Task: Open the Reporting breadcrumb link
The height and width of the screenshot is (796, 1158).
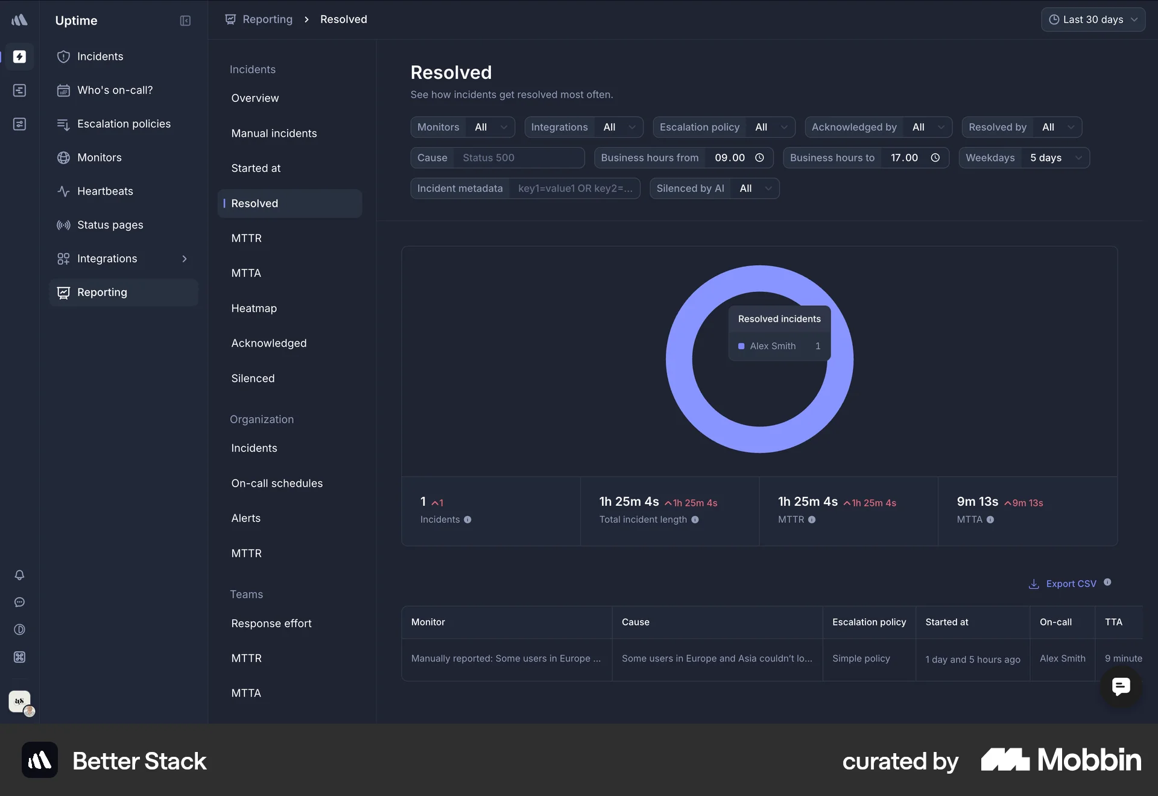Action: pyautogui.click(x=267, y=19)
